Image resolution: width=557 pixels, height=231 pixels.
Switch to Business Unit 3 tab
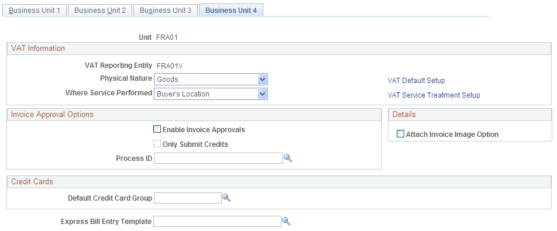(x=166, y=11)
